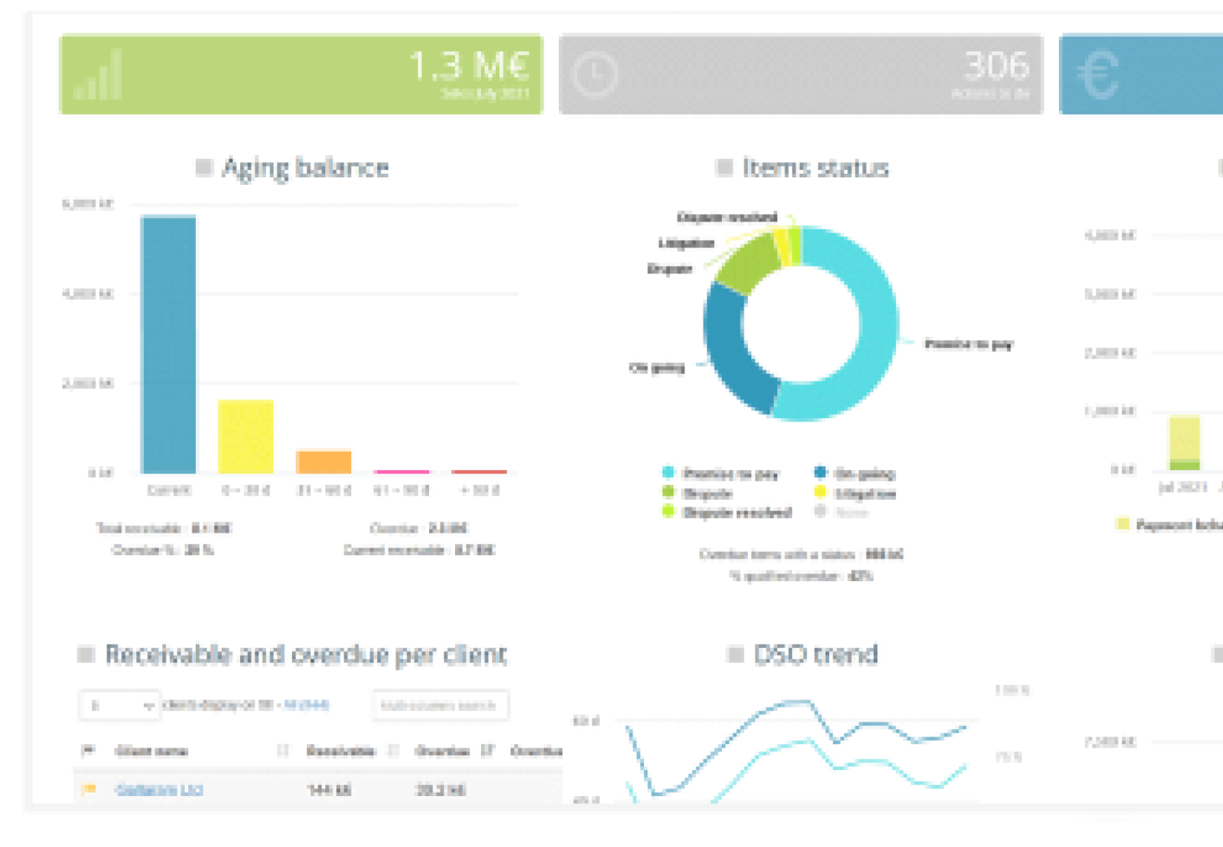Click the blue Current bar in Aging balance
The width and height of the screenshot is (1223, 847).
click(x=169, y=344)
